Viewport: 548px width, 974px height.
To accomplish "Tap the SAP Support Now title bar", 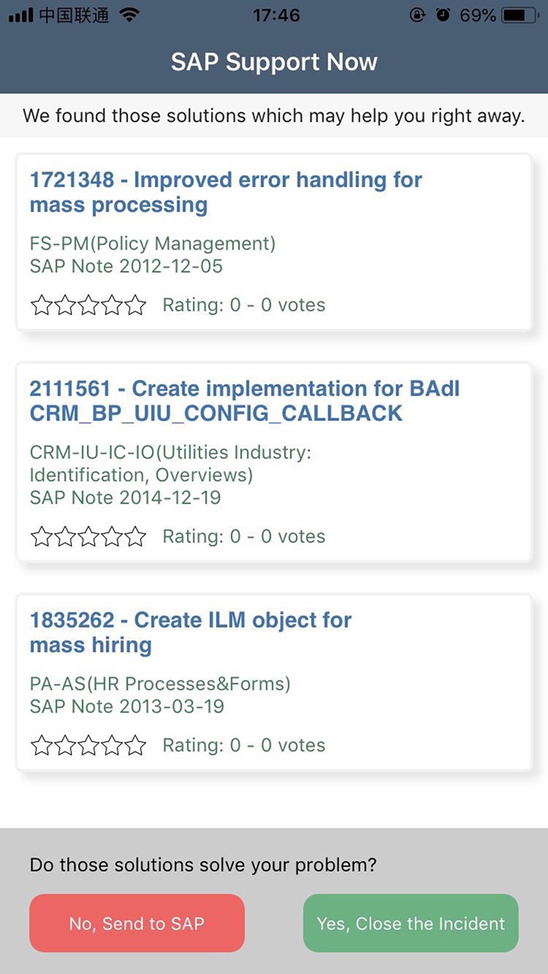I will pos(274,62).
